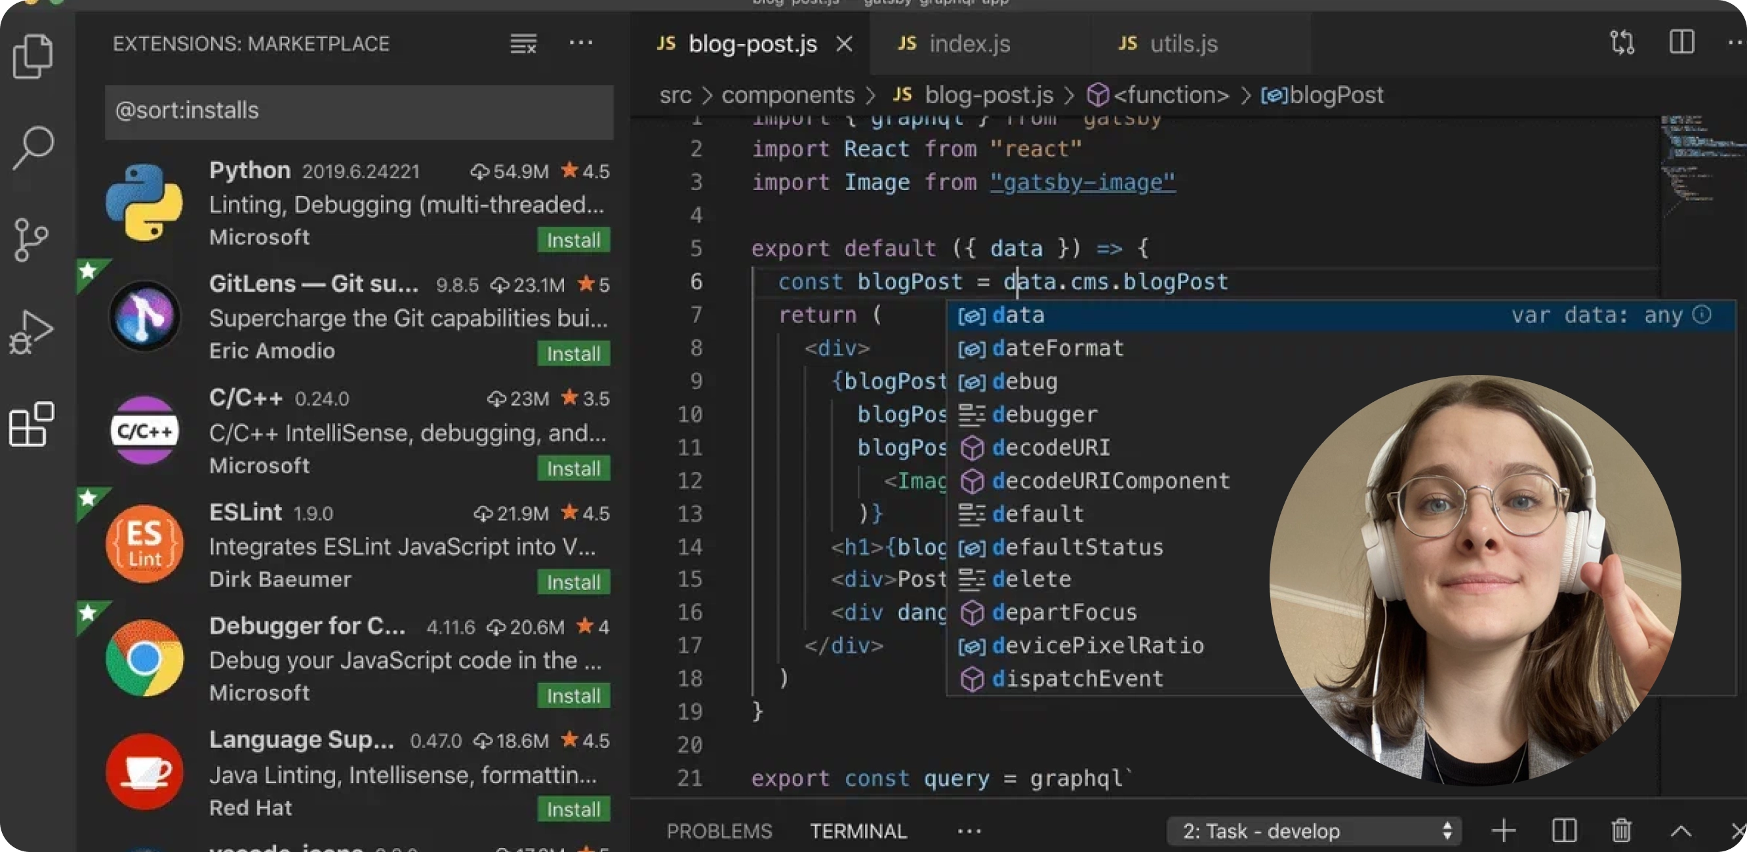Install the GitLens extension
1747x852 pixels.
pyautogui.click(x=574, y=354)
